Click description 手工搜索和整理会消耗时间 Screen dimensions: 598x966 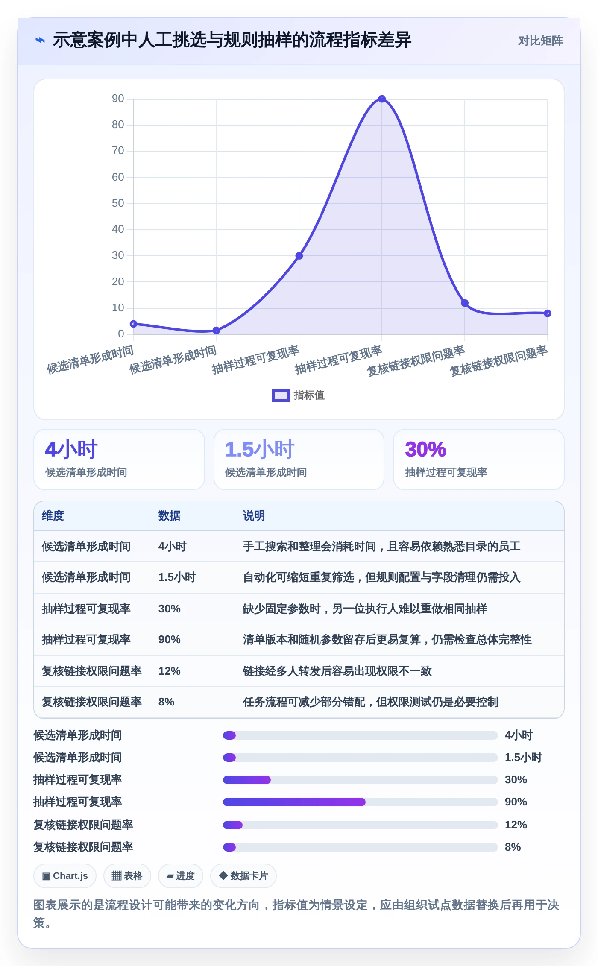pyautogui.click(x=382, y=547)
